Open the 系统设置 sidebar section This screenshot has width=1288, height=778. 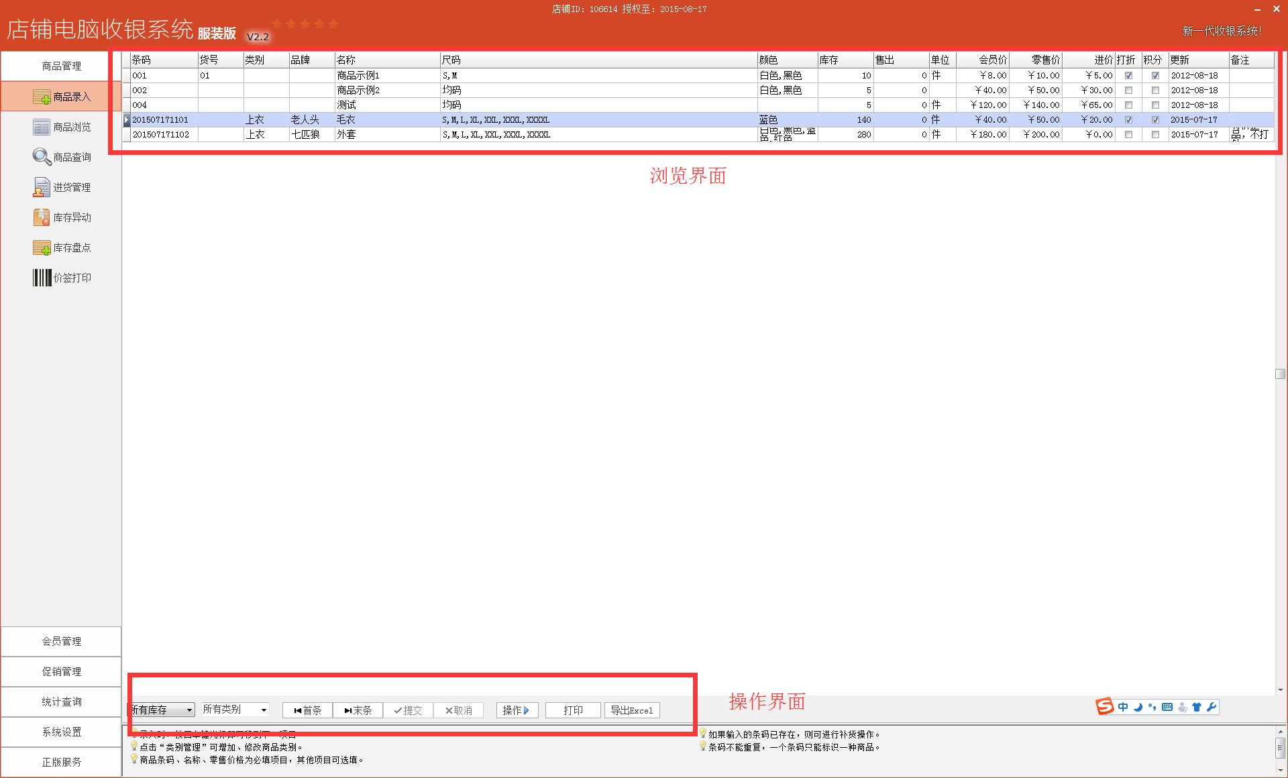click(61, 732)
